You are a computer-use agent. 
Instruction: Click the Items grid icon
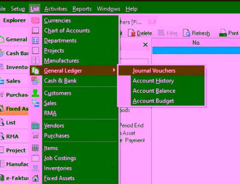pyautogui.click(x=36, y=148)
